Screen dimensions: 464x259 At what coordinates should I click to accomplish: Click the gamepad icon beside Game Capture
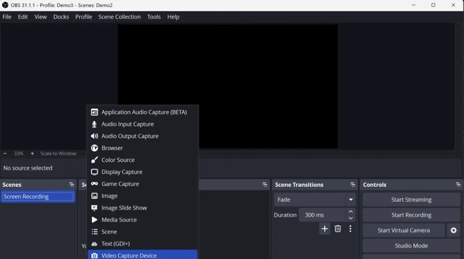pos(94,184)
